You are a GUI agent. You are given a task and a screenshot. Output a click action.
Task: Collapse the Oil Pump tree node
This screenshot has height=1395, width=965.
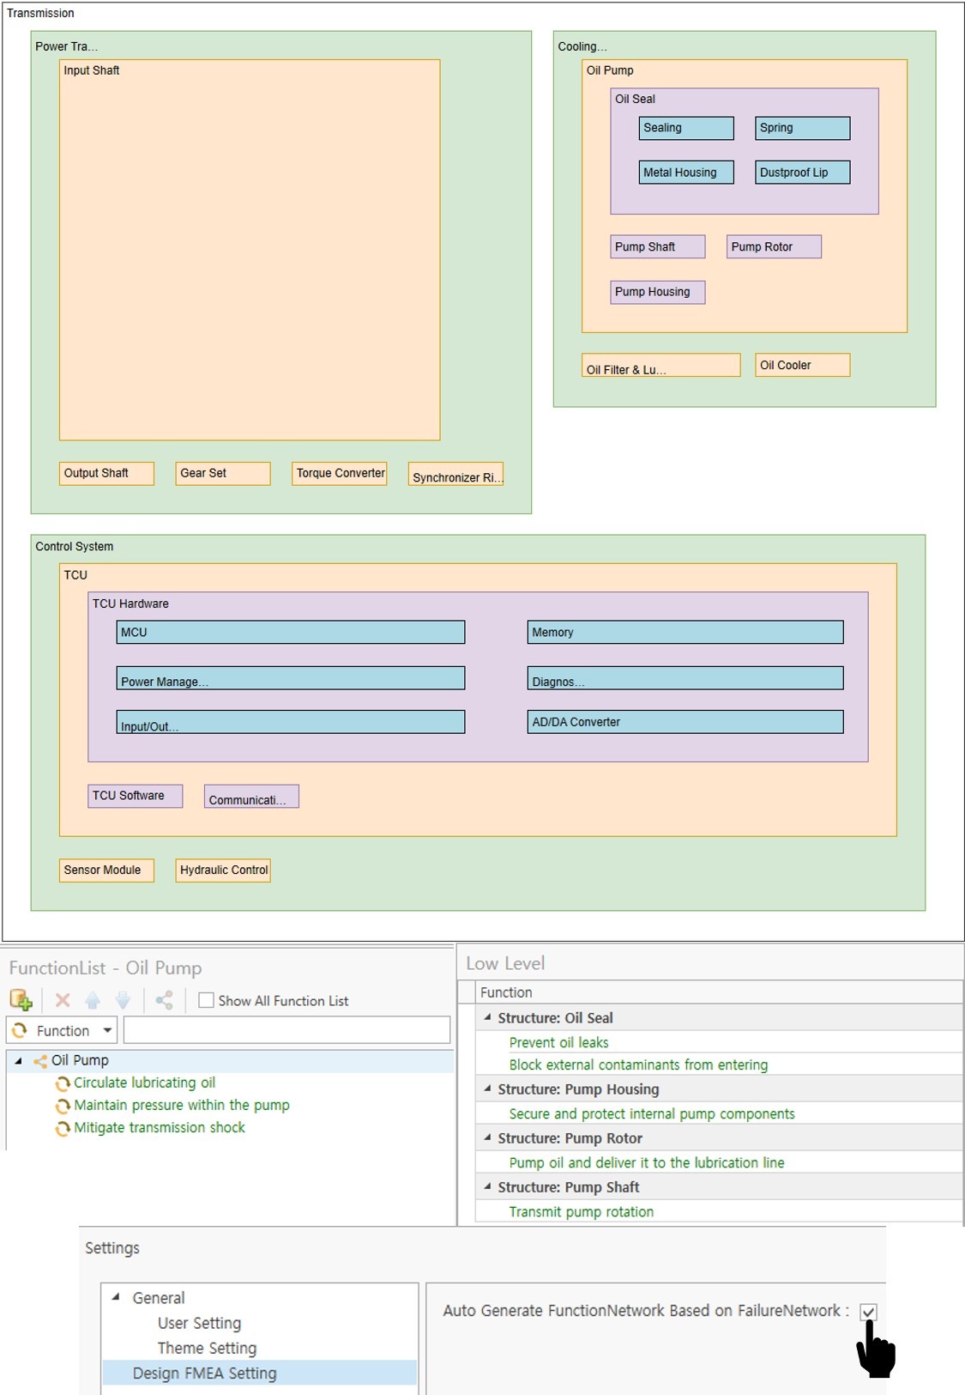coord(18,1061)
